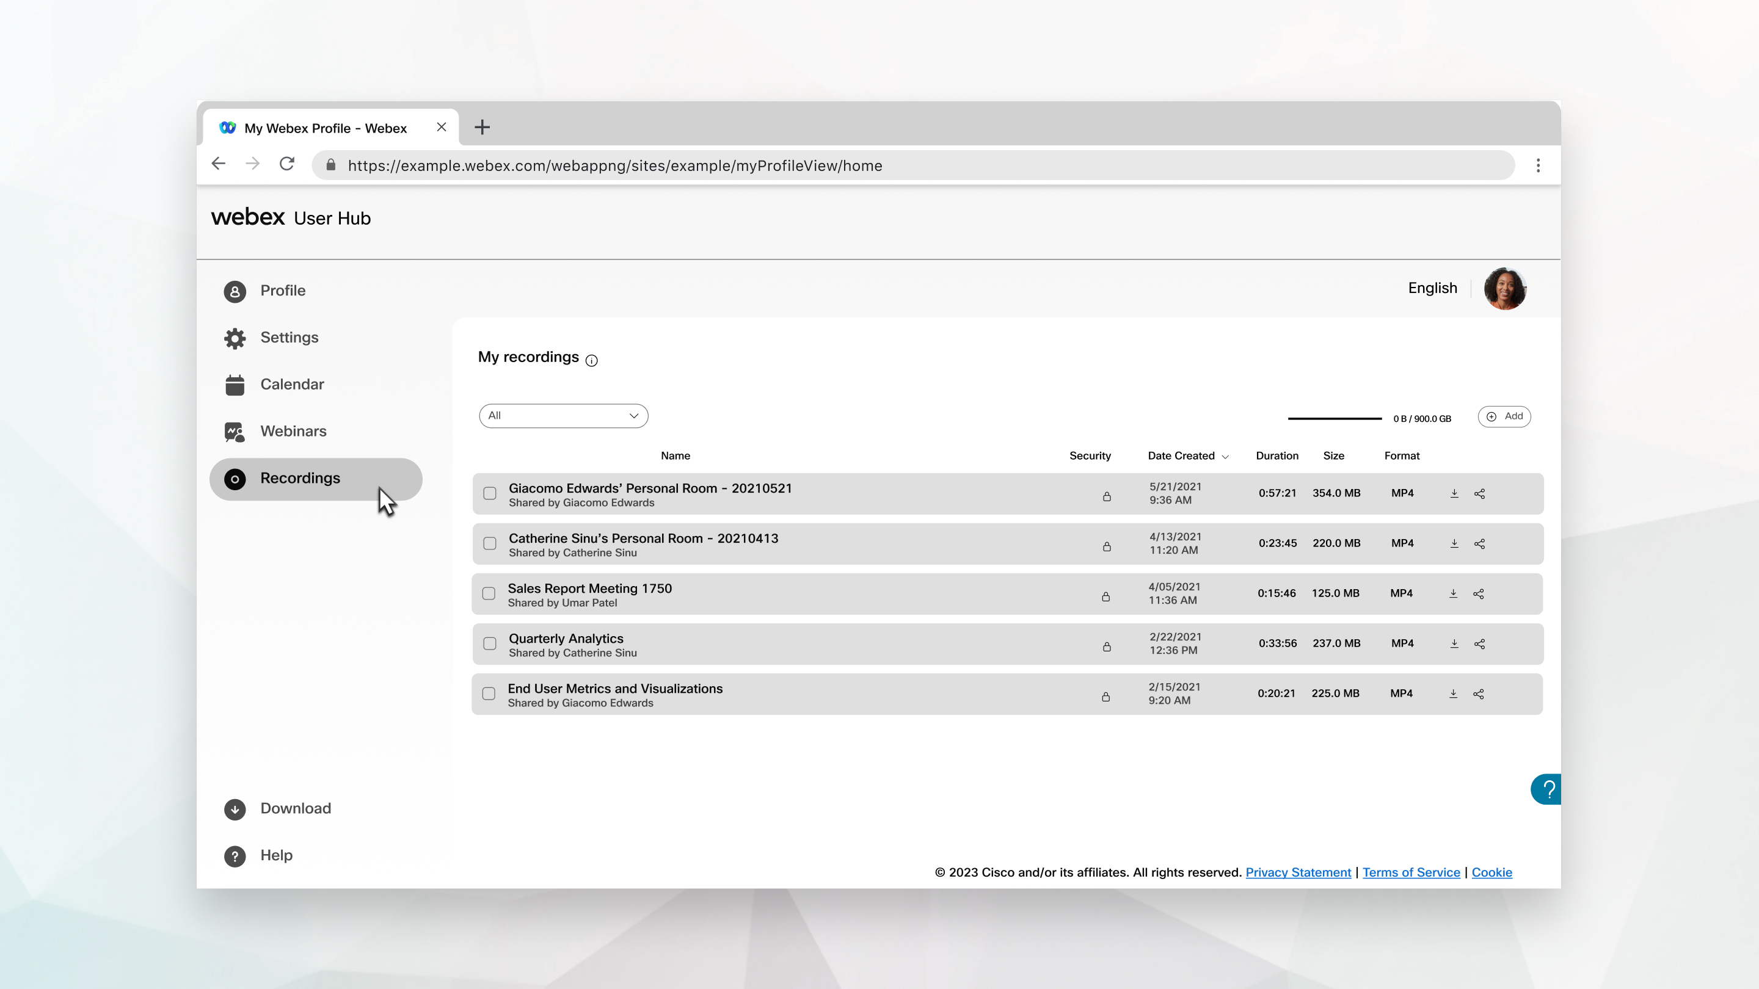
Task: Check the checkbox for Sales Report Meeting 1750
Action: tap(489, 593)
